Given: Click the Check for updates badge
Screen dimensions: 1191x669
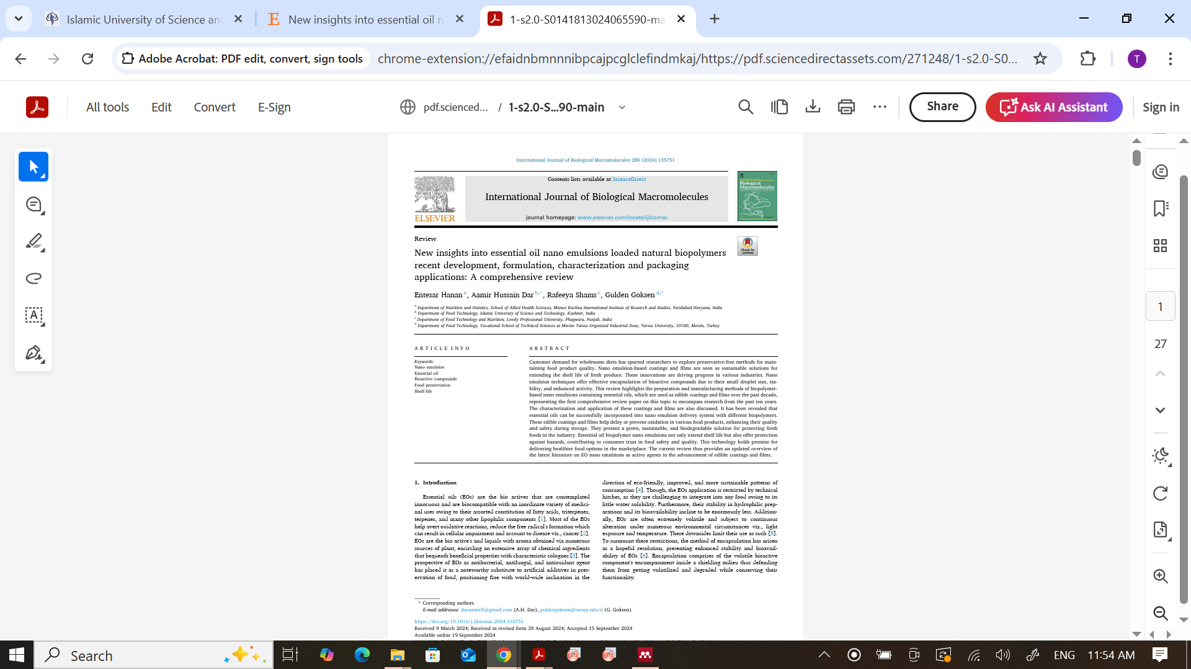Looking at the screenshot, I should pos(747,246).
